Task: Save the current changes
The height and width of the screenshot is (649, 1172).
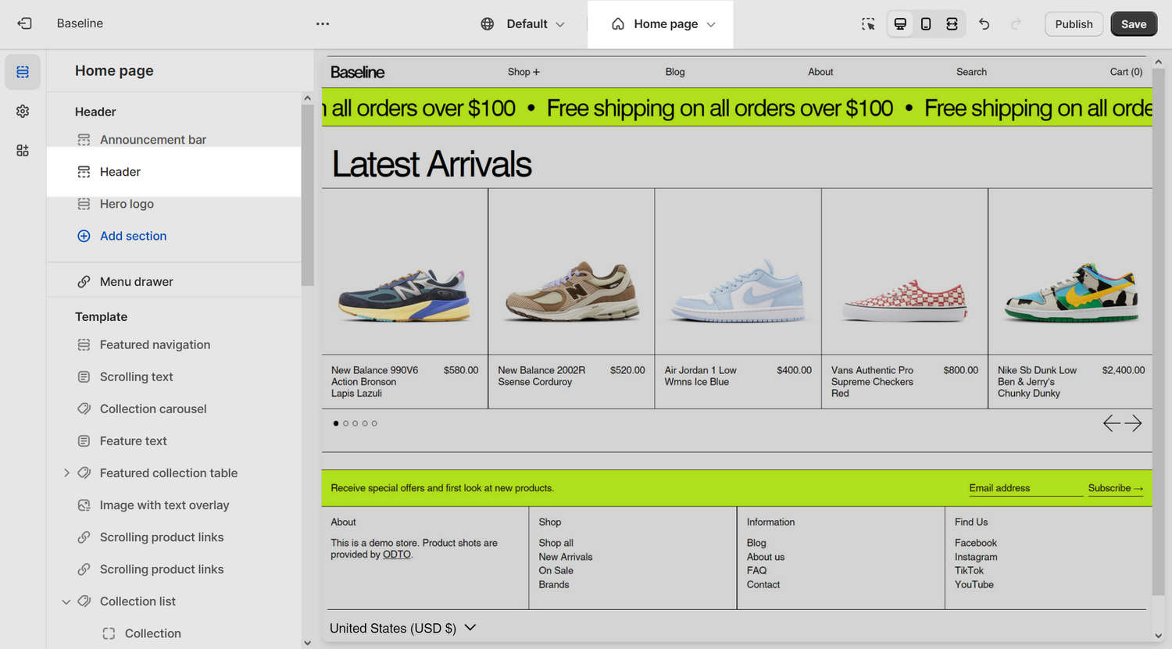Action: click(1134, 23)
